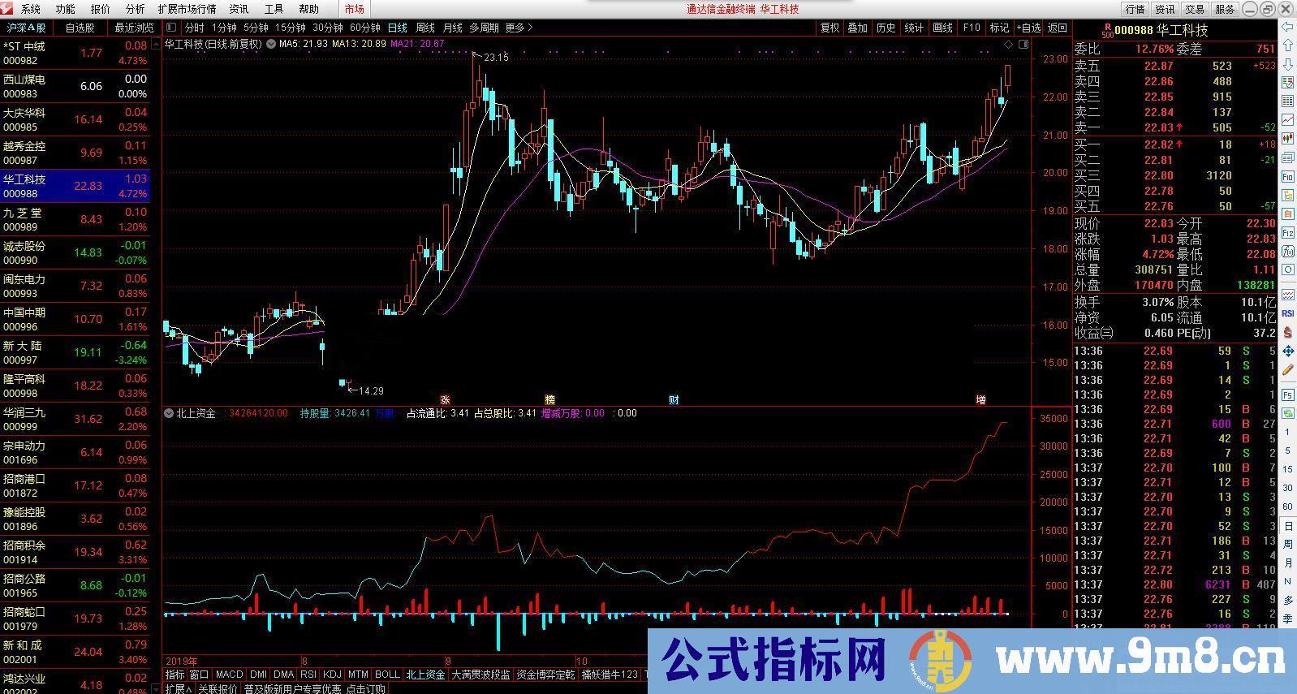Open the news windows icon in right sidebar
Screen dimensions: 1297x694
(x=1287, y=157)
